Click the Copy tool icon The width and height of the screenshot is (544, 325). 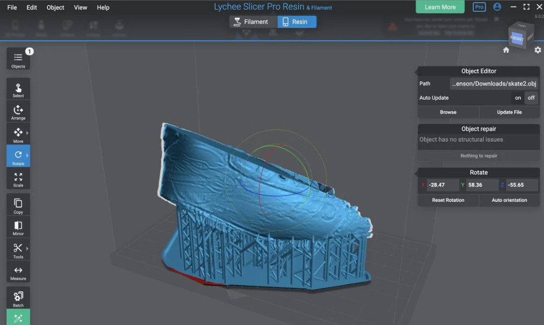(18, 206)
